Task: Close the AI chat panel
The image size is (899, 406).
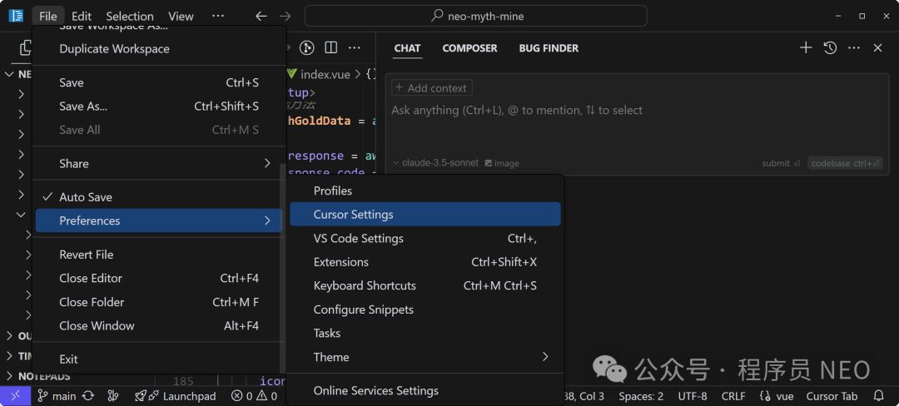Action: coord(877,48)
